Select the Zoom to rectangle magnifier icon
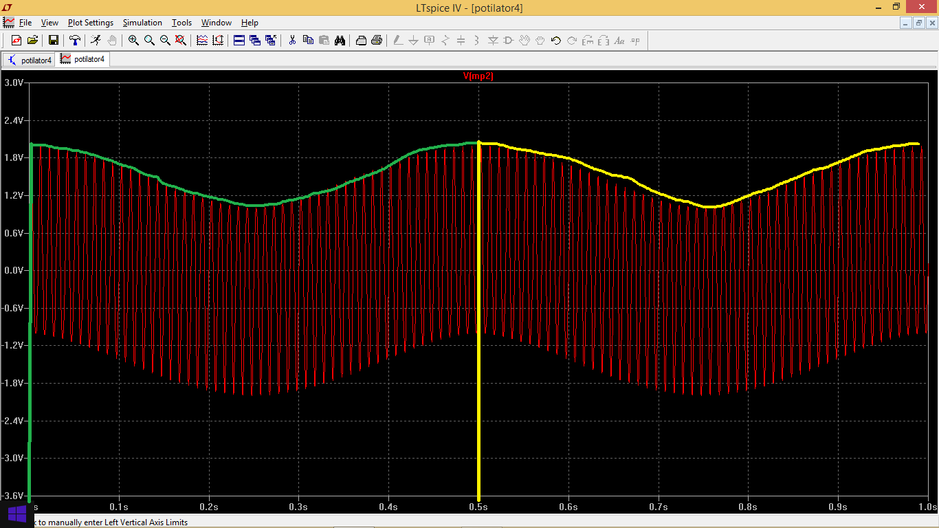The width and height of the screenshot is (939, 528). point(149,41)
